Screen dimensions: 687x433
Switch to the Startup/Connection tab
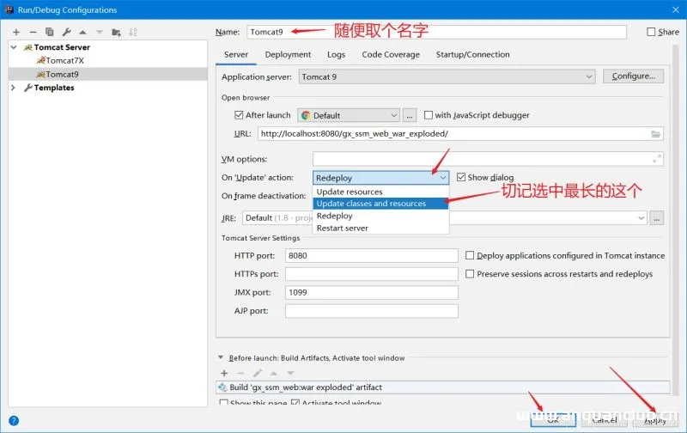pos(473,55)
